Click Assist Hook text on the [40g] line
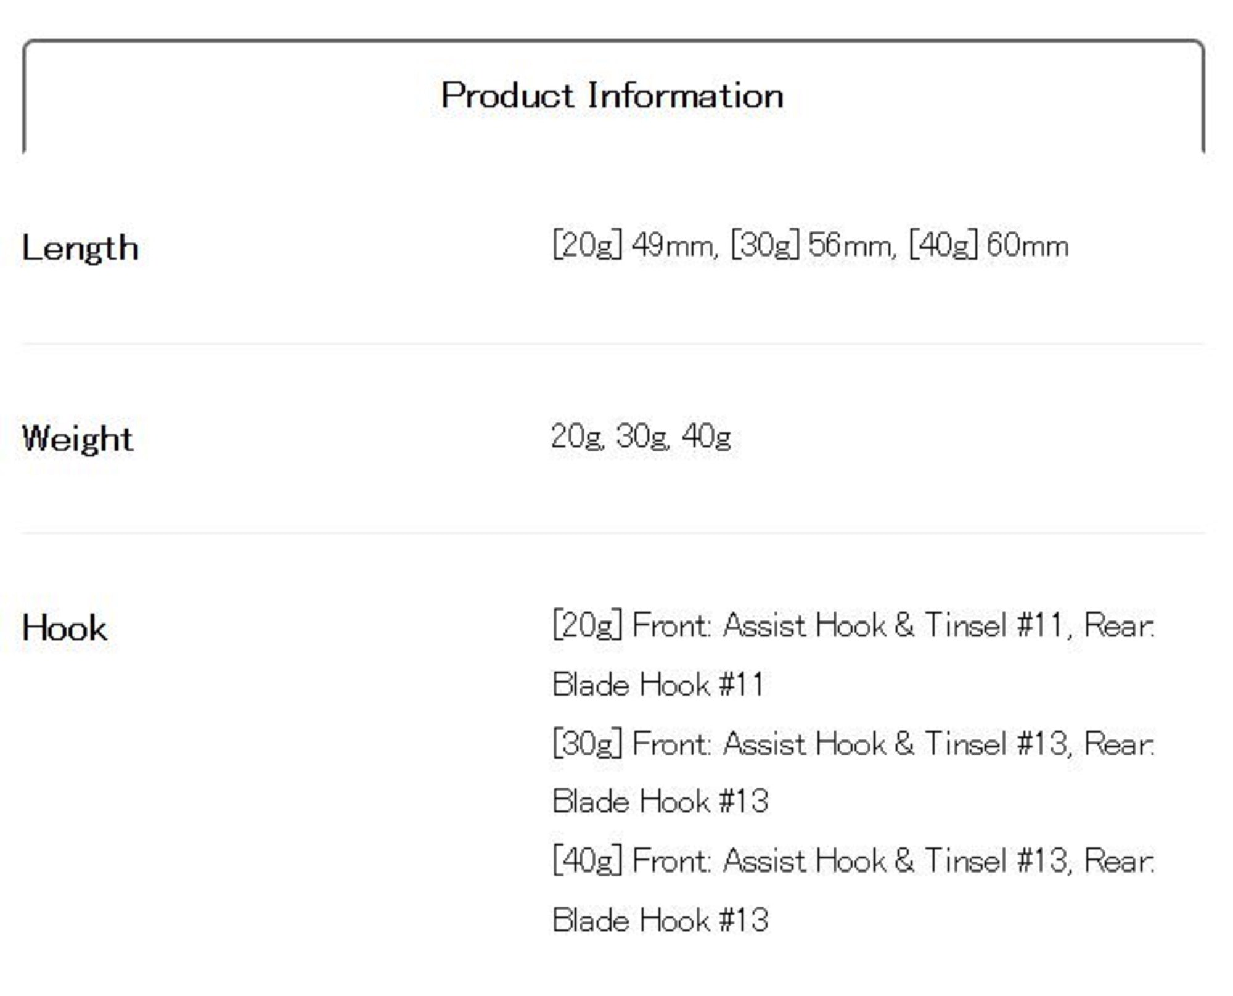This screenshot has width=1233, height=996. [805, 860]
